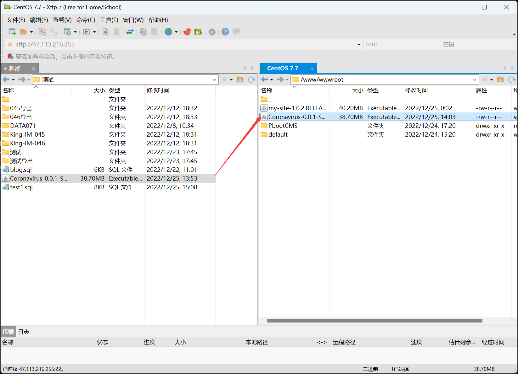Click the blue left-arrow transfer icon

click(105, 32)
